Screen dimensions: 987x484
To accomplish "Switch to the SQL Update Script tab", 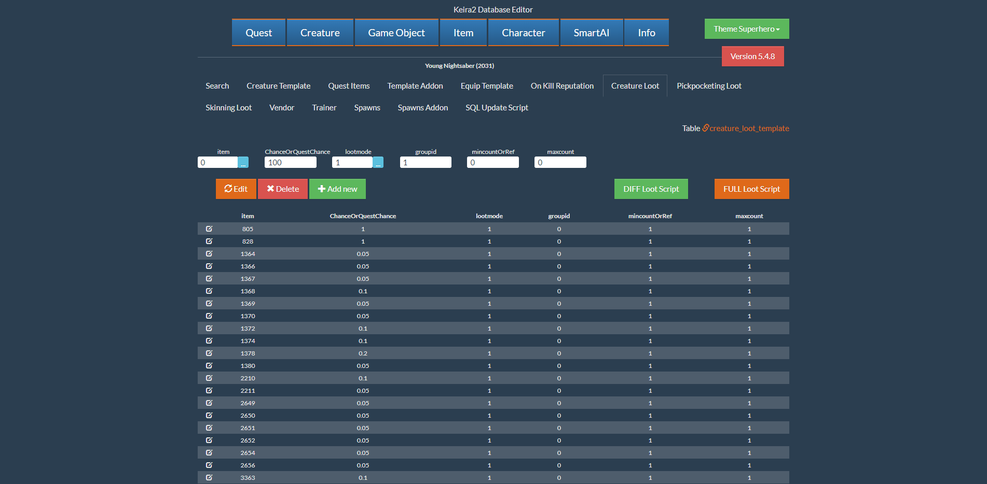I will (x=497, y=108).
